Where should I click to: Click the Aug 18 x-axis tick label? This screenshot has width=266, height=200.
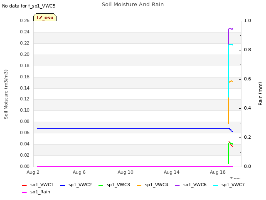point(218,172)
